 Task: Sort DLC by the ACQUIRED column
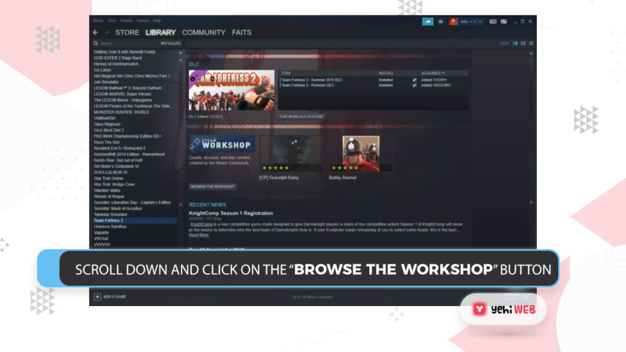pos(433,73)
